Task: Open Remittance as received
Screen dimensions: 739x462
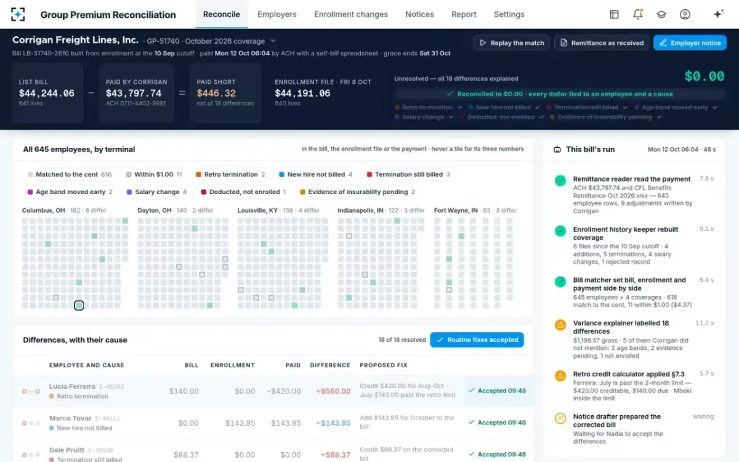Action: [602, 43]
